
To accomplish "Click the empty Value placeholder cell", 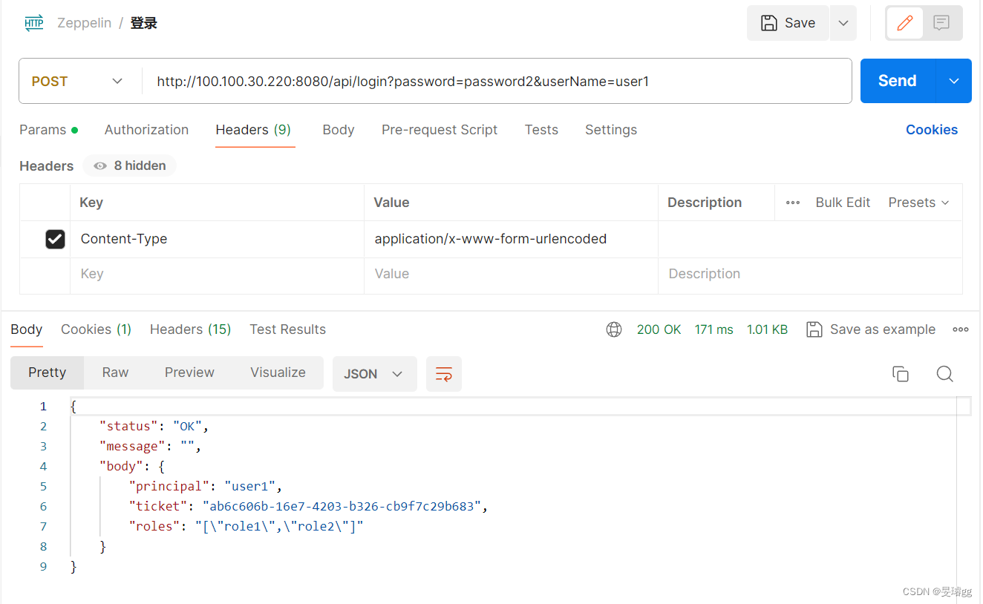I will [x=511, y=275].
